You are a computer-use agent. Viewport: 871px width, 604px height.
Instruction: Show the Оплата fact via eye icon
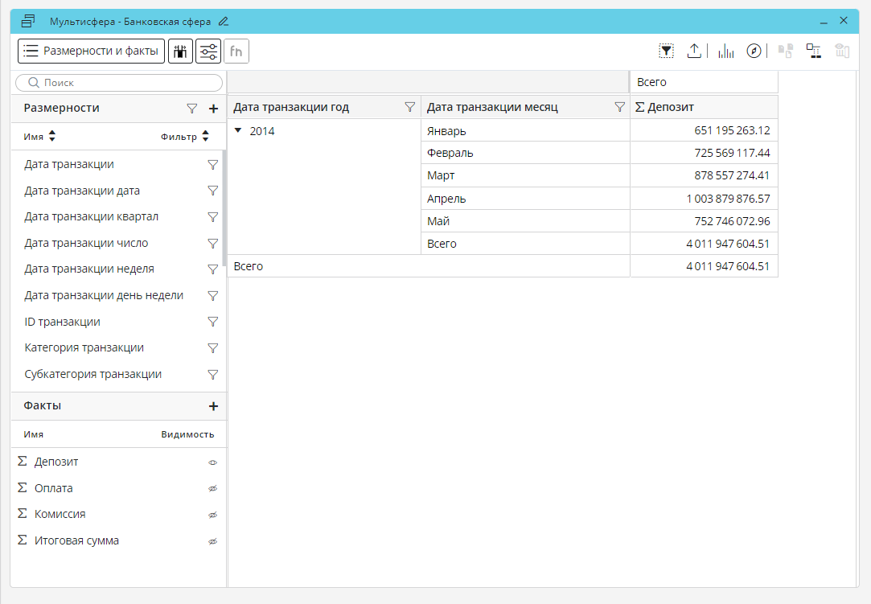pyautogui.click(x=213, y=489)
